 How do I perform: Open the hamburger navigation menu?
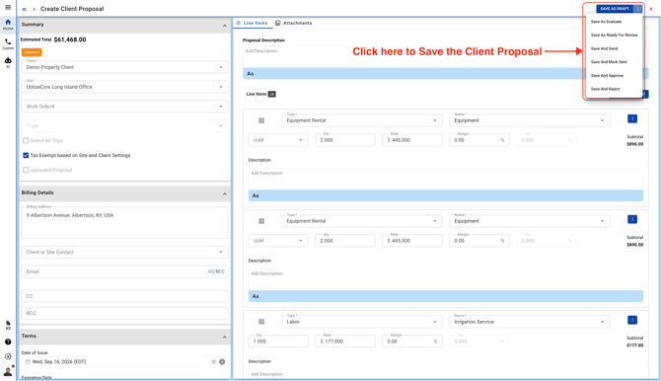8,7
